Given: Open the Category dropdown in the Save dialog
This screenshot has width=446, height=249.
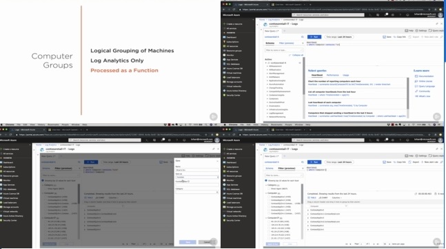Looking at the screenshot, I should coord(197,192).
